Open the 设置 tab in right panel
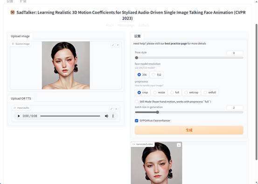This screenshot has width=258, height=184. (x=137, y=36)
